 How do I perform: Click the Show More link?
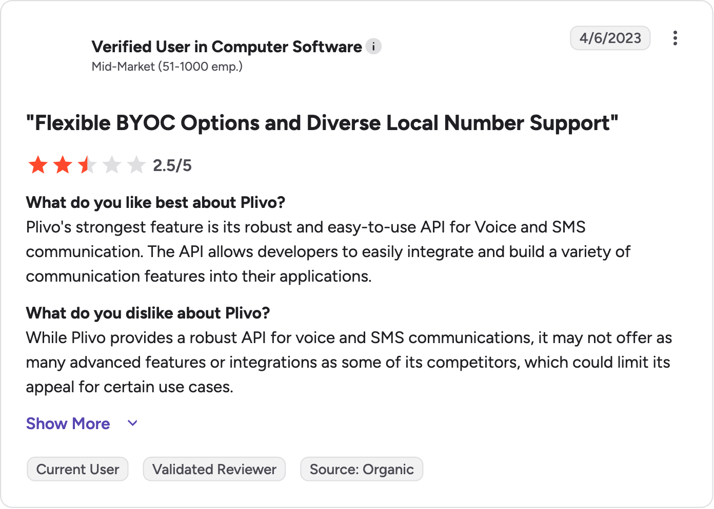pos(68,423)
